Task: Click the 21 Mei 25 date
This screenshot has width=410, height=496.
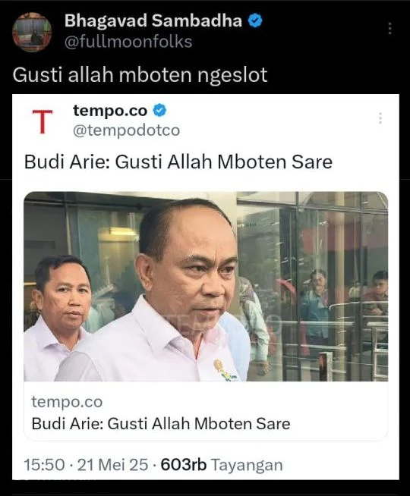Action: 112,465
